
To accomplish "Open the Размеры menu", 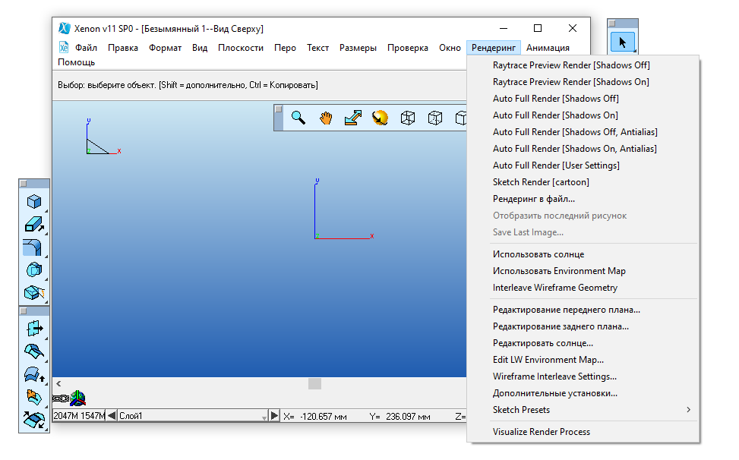I will [358, 48].
